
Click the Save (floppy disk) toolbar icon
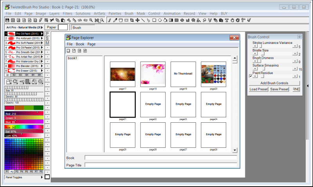(7, 20)
